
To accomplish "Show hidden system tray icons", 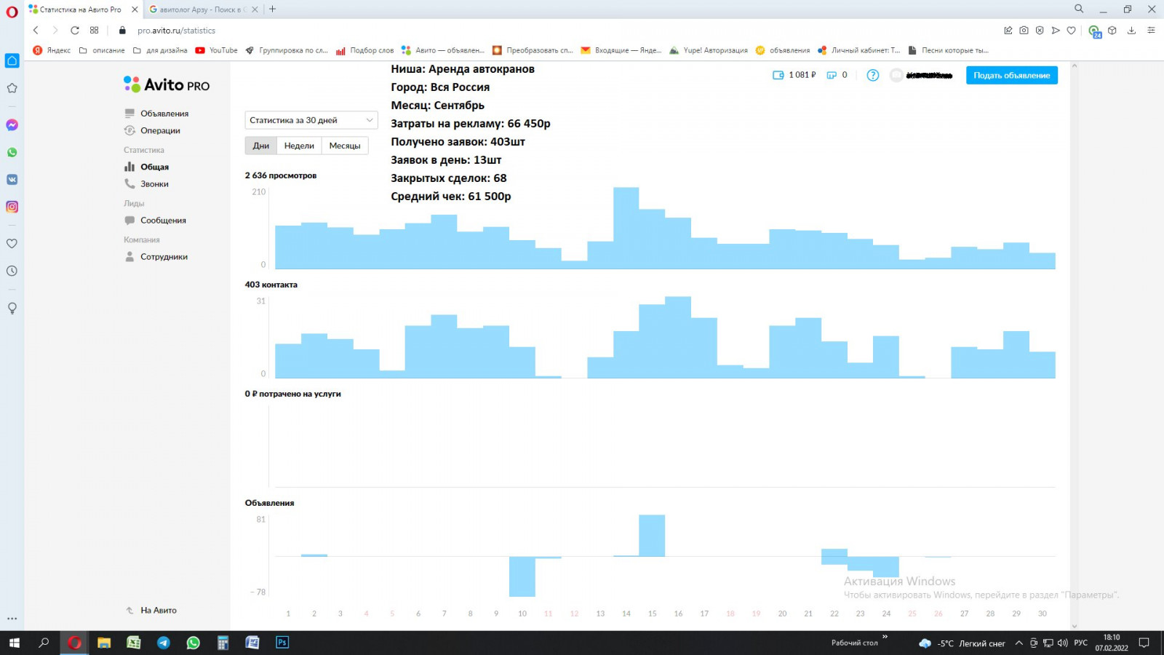I will [1018, 643].
